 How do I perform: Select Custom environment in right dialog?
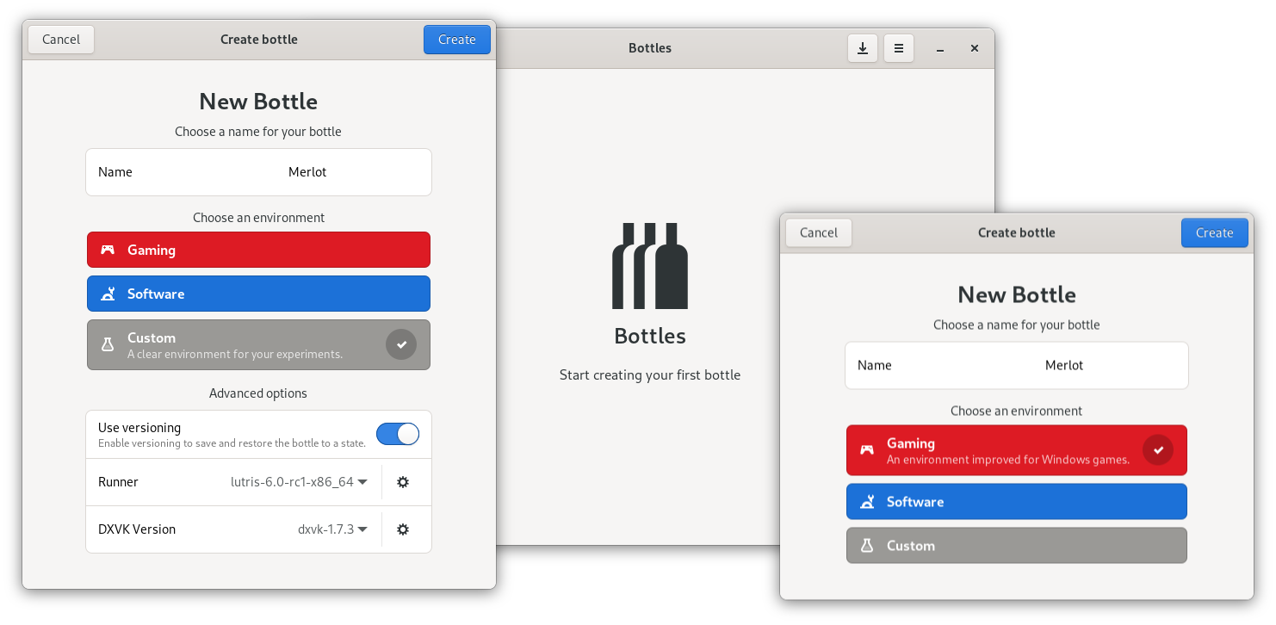click(x=1017, y=545)
